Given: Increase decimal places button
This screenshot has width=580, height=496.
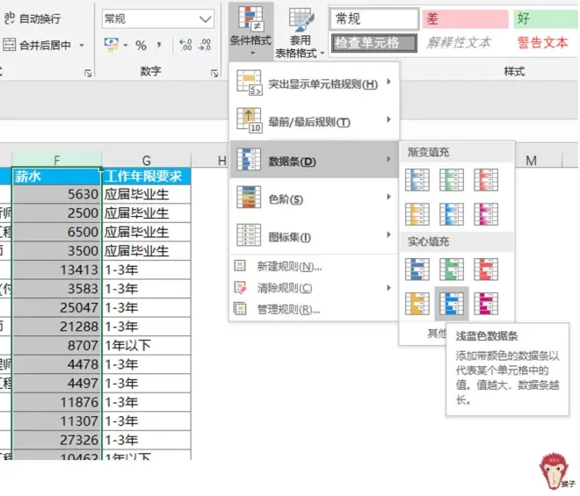Looking at the screenshot, I should (x=185, y=45).
